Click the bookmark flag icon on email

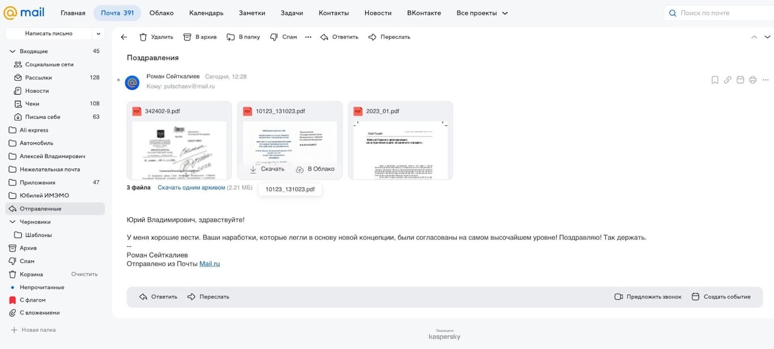click(715, 80)
